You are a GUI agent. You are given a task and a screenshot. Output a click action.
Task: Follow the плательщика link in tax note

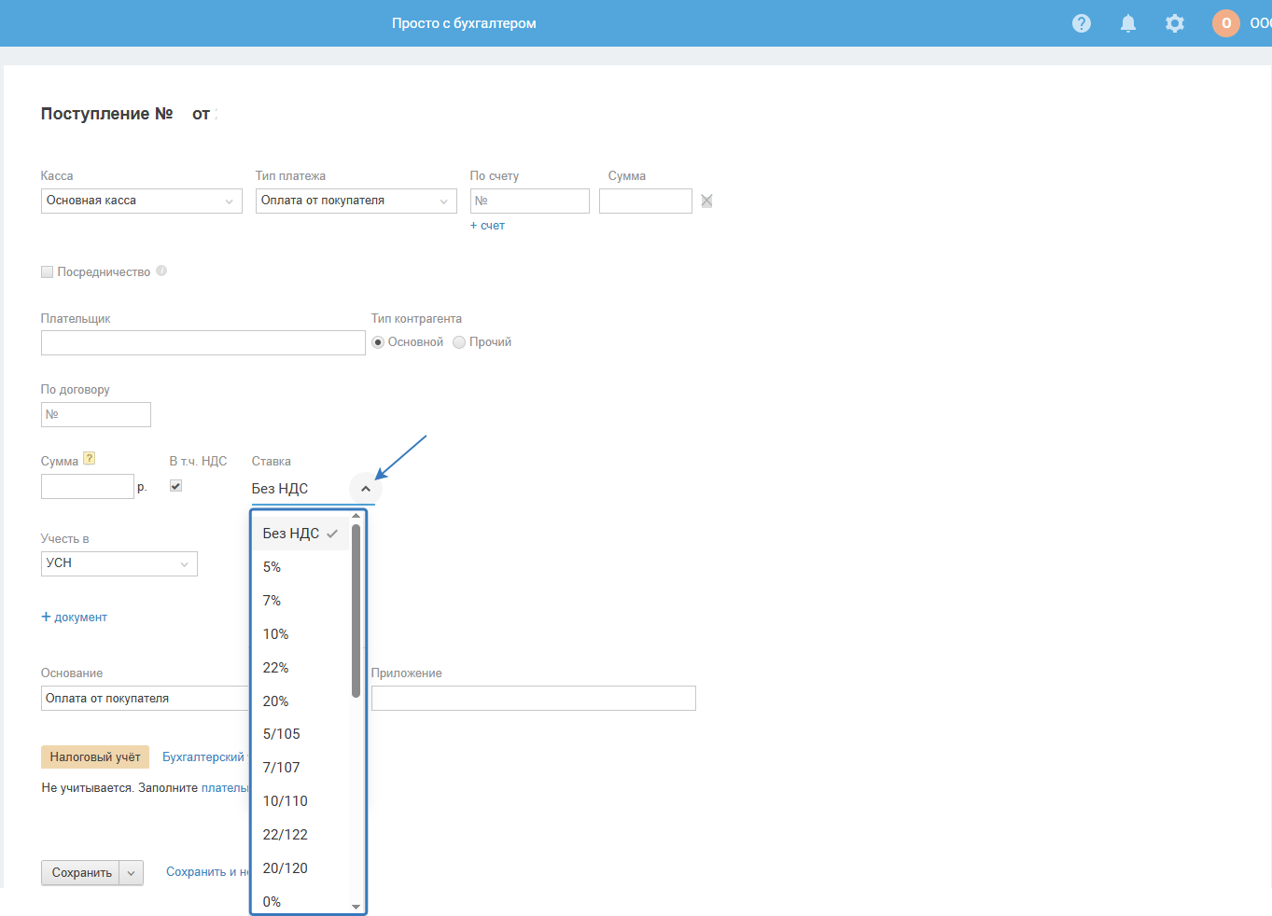click(x=225, y=788)
